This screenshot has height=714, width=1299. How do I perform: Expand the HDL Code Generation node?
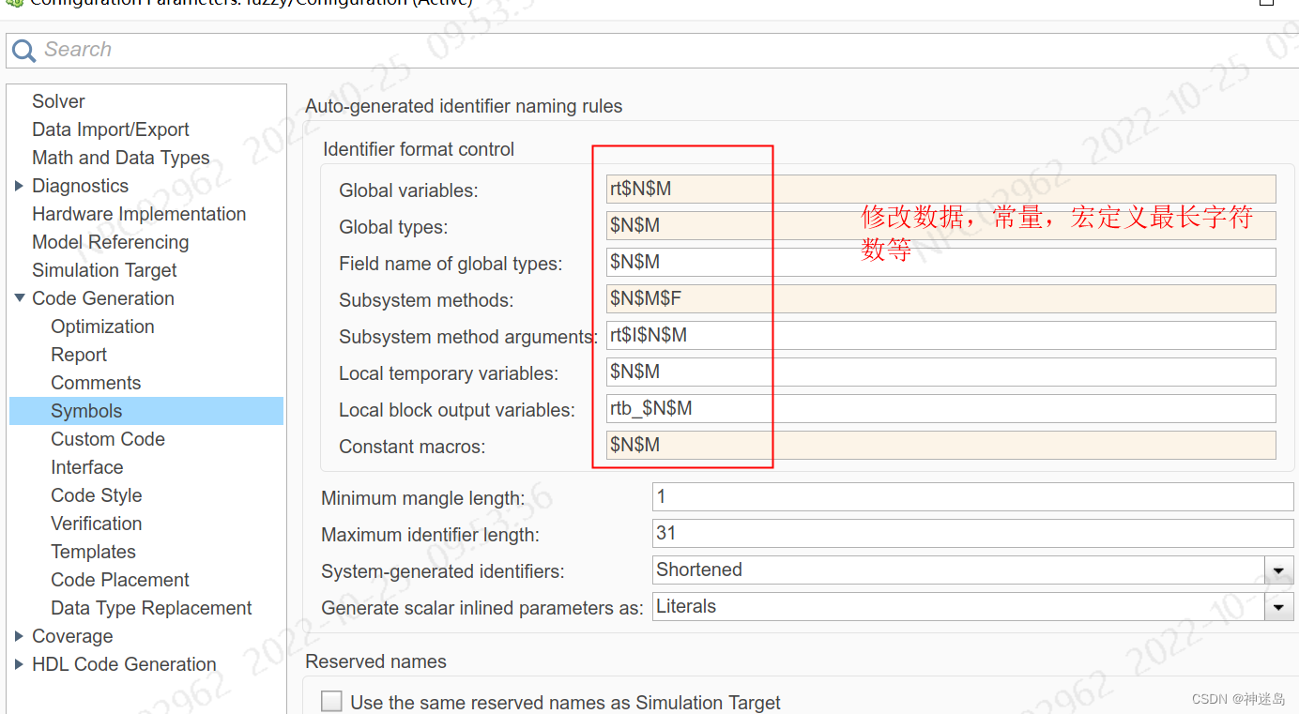click(x=20, y=664)
